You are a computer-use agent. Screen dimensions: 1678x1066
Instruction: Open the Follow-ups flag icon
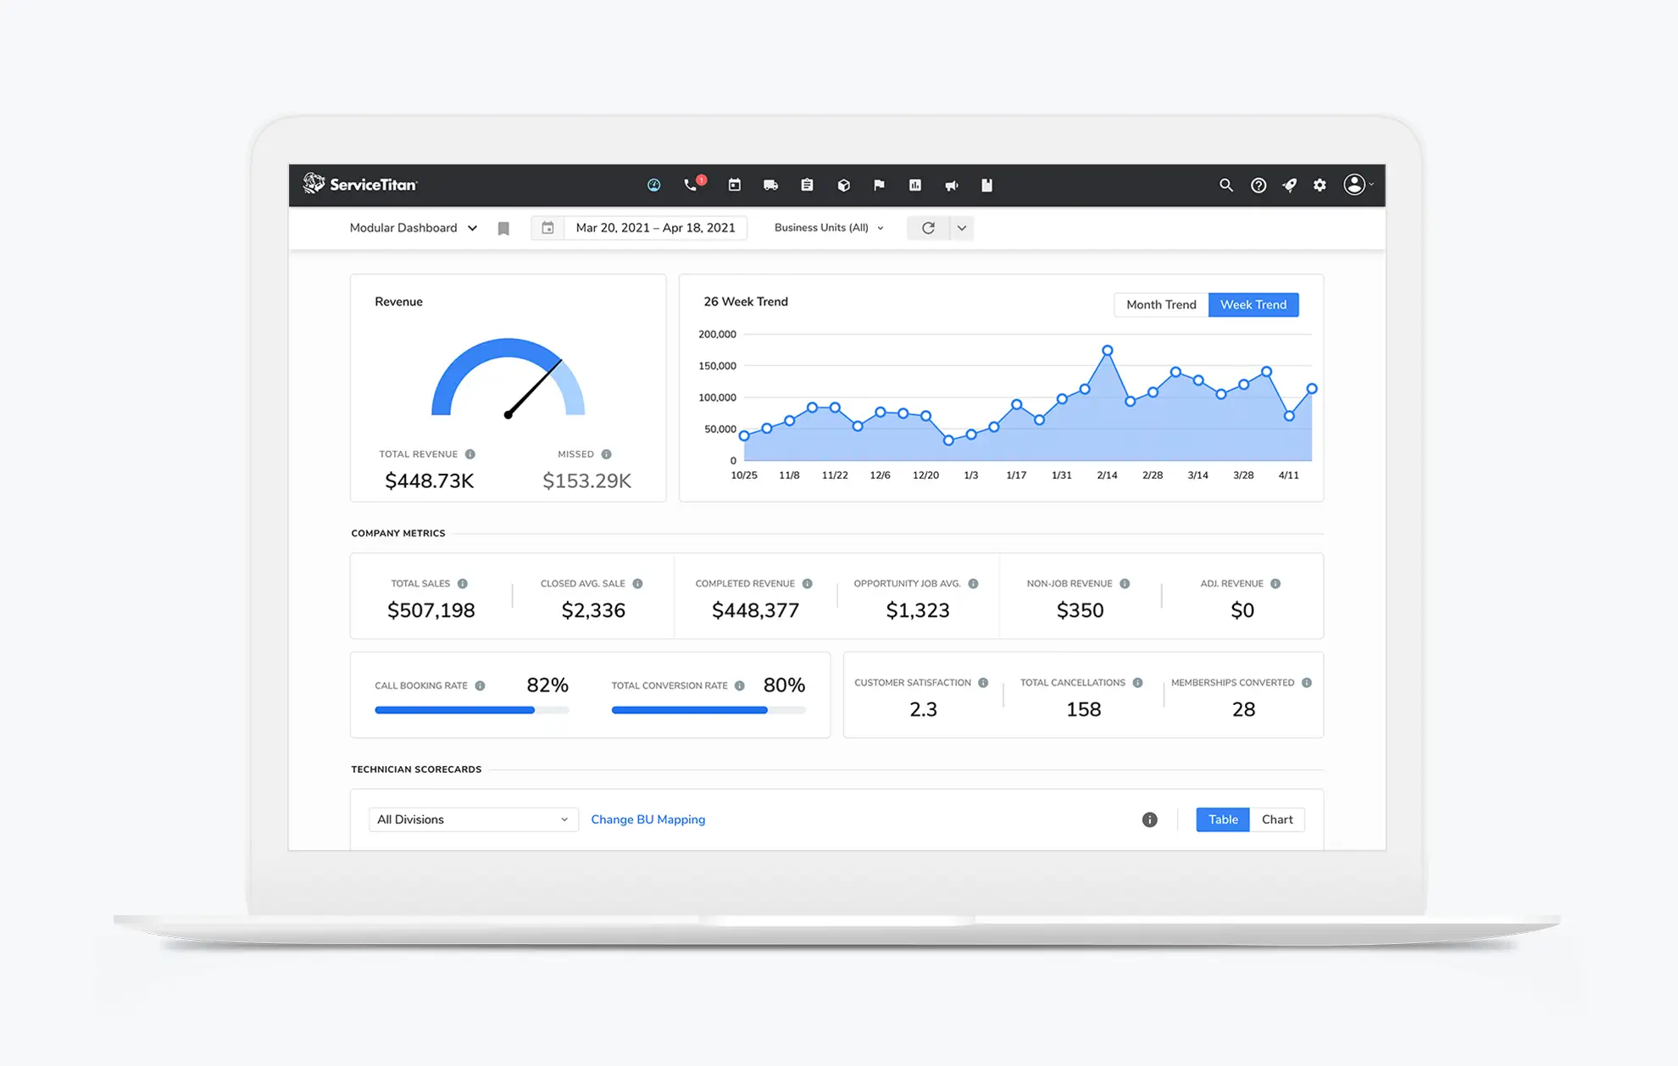coord(879,185)
